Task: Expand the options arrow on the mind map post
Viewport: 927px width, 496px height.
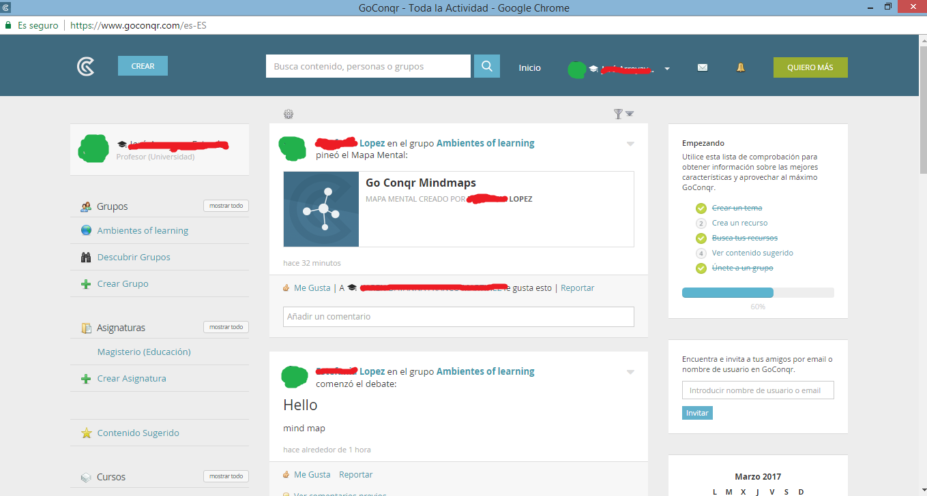Action: tap(630, 144)
